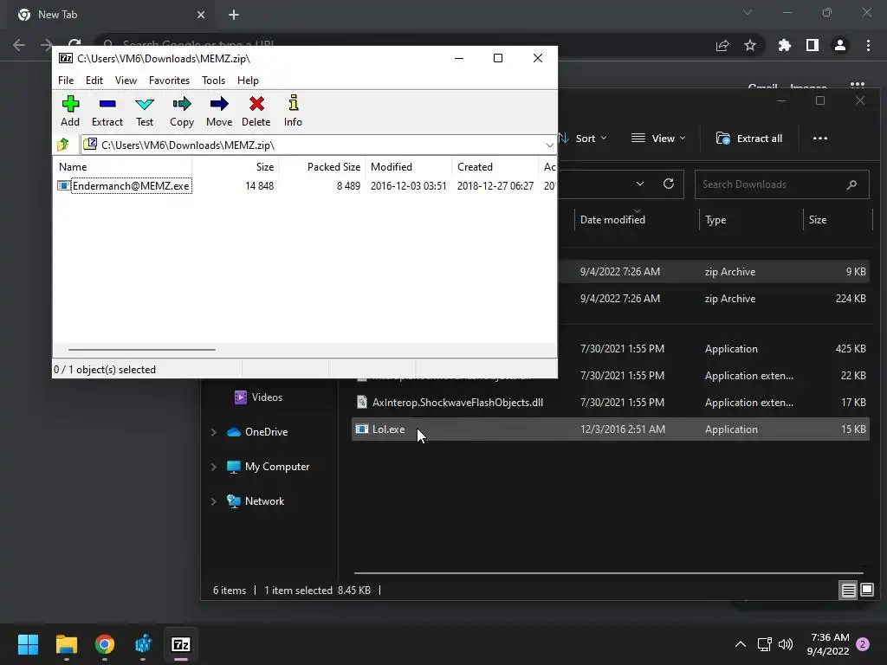Screen dimensions: 887x665
Task: Sort 7-Zip list by Created column
Action: pos(495,167)
